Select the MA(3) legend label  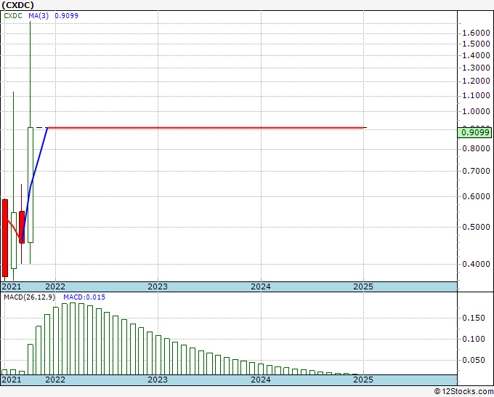tap(39, 16)
